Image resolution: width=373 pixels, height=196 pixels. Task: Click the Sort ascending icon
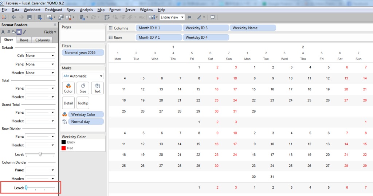point(115,17)
